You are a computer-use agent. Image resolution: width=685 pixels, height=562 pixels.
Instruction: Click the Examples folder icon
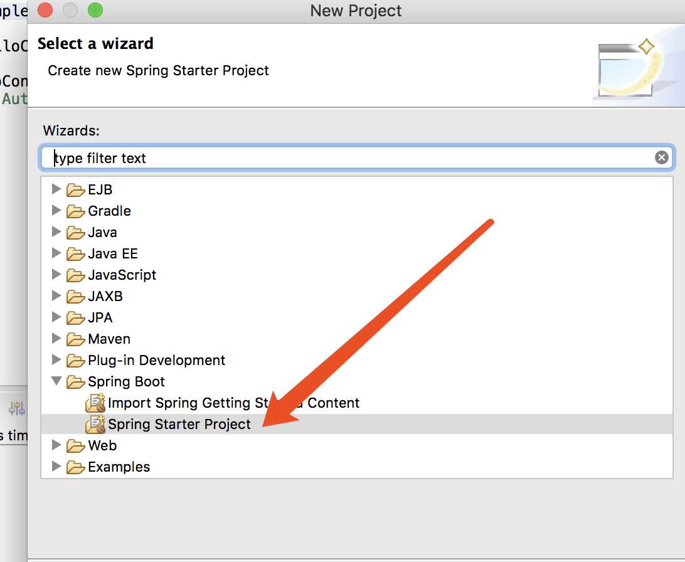[75, 467]
